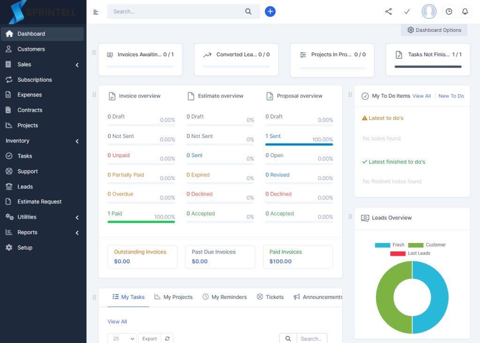The height and width of the screenshot is (343, 480).
Task: Open the timesheet clock icon
Action: pyautogui.click(x=449, y=12)
